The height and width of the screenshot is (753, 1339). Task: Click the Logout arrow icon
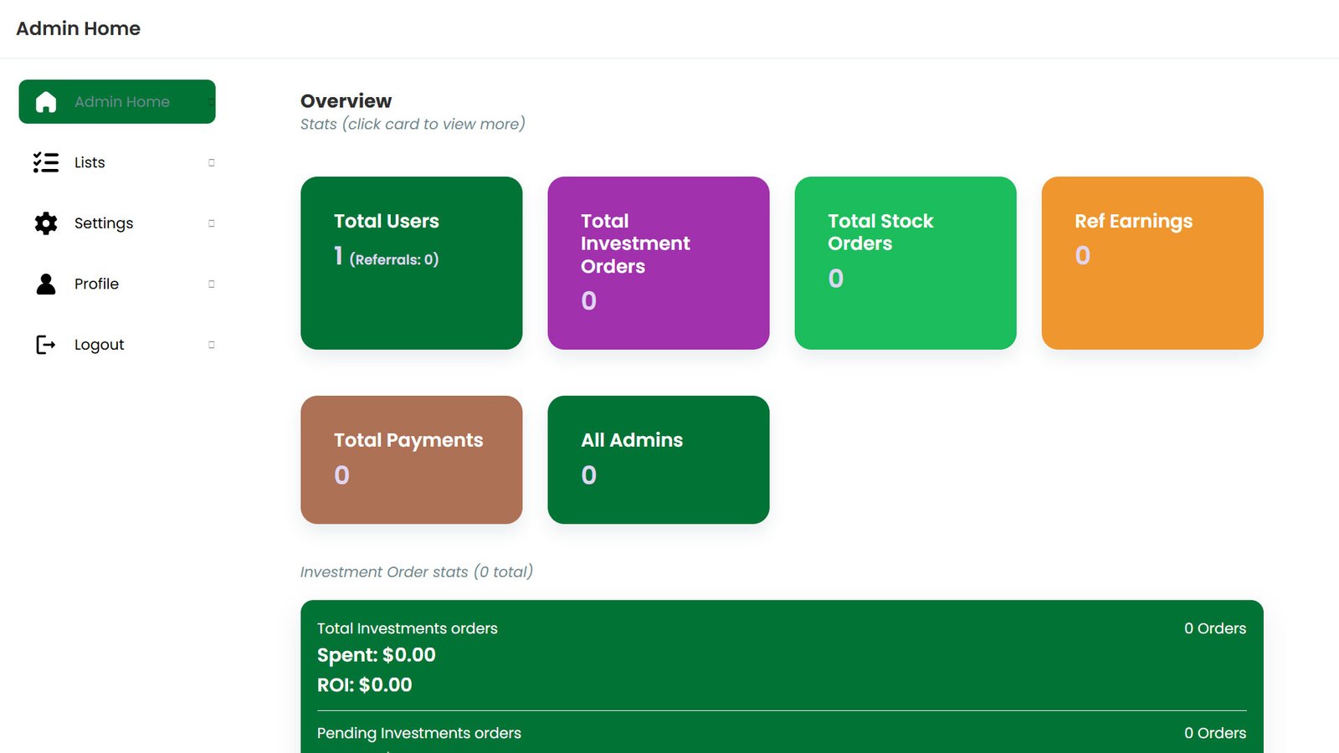pos(46,345)
